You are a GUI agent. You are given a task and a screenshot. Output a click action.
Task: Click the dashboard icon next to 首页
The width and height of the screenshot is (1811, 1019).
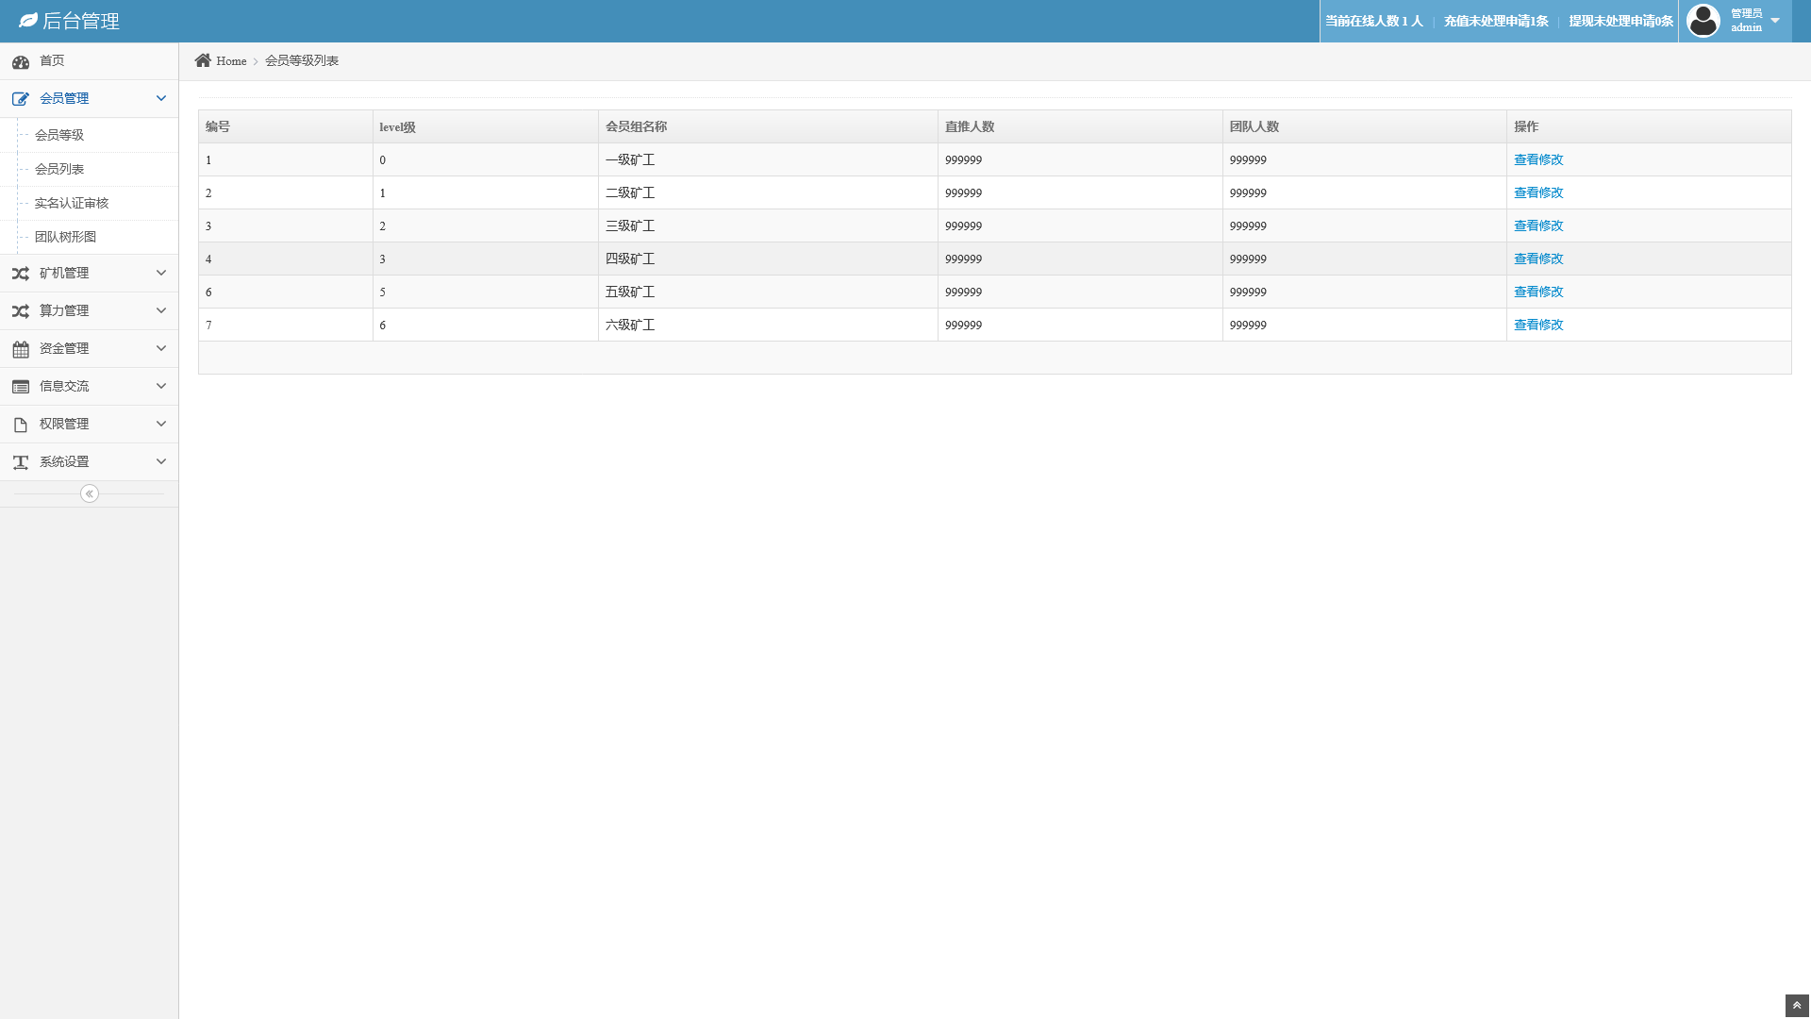(21, 61)
